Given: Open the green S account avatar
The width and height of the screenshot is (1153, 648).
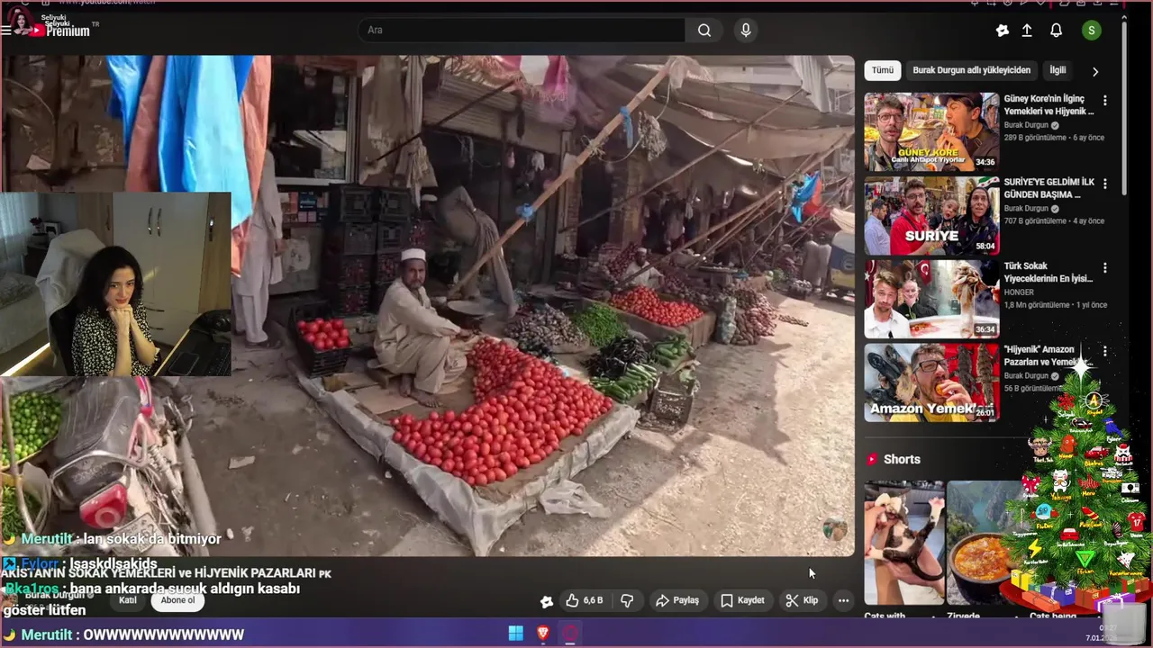Looking at the screenshot, I should [x=1092, y=31].
